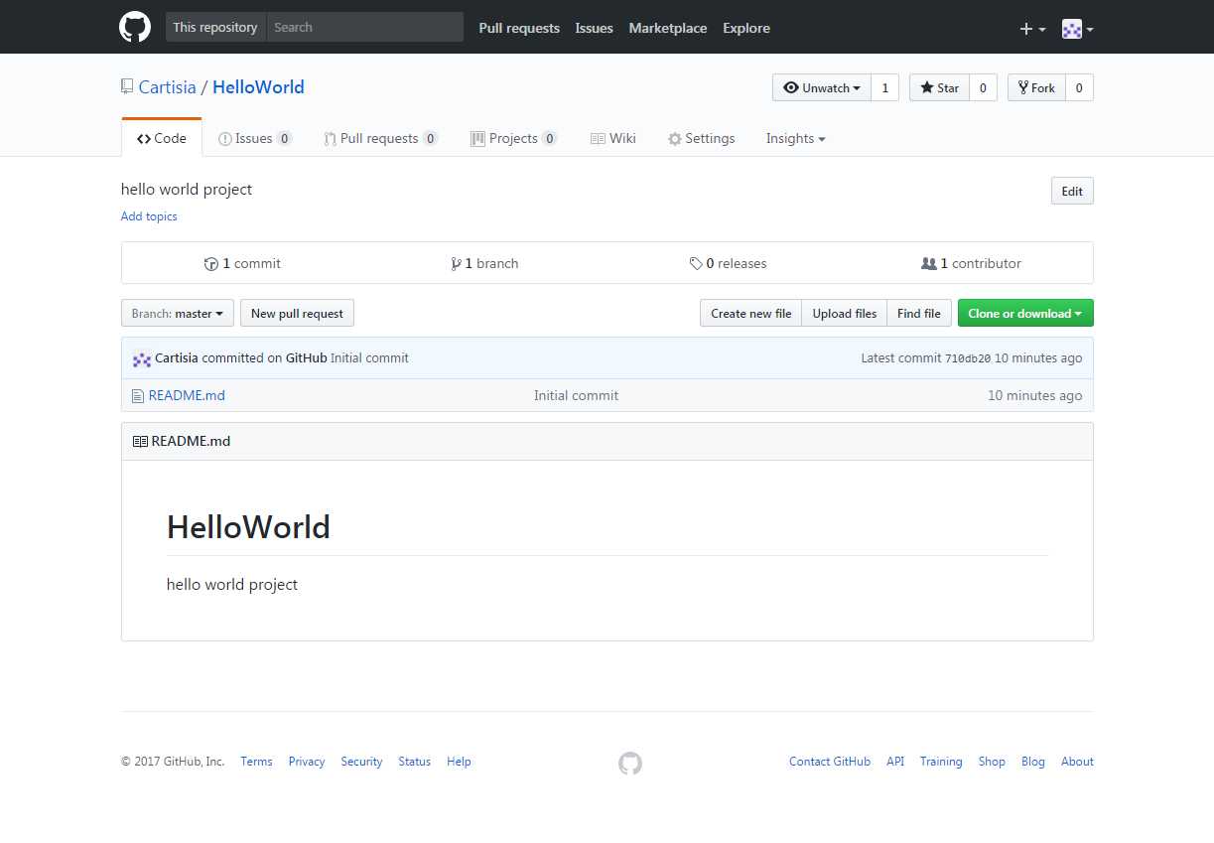Viewport: 1214px width, 843px height.
Task: Go to Explore in top navigation
Action: 746,28
